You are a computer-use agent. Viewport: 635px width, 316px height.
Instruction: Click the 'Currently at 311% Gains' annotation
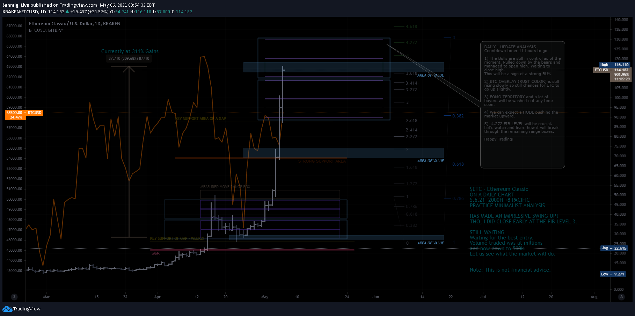click(130, 51)
